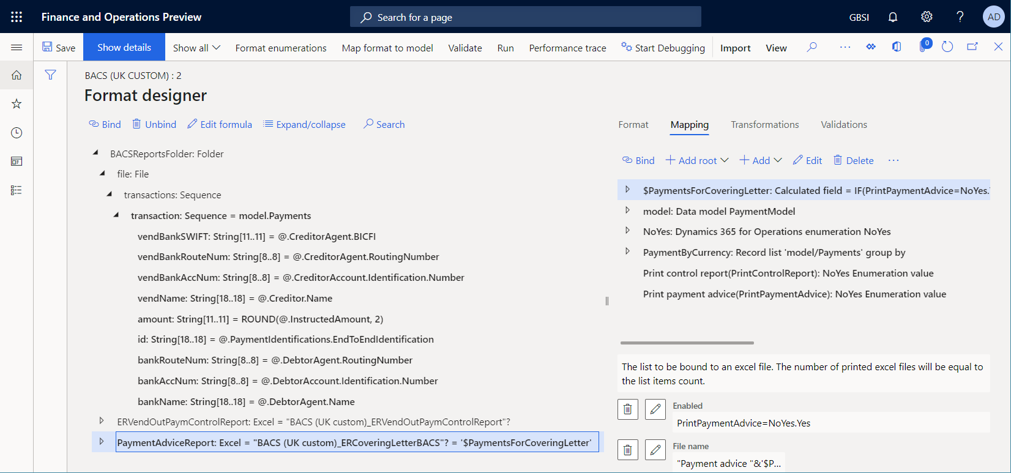The height and width of the screenshot is (473, 1011).
Task: Open the app launcher waffle icon
Action: click(17, 17)
